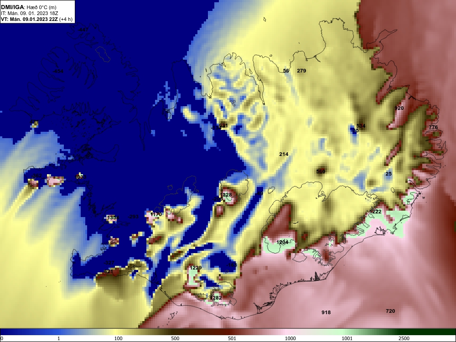The width and height of the screenshot is (456, 342).
Task: Click the color scale label 501
Action: (x=232, y=338)
